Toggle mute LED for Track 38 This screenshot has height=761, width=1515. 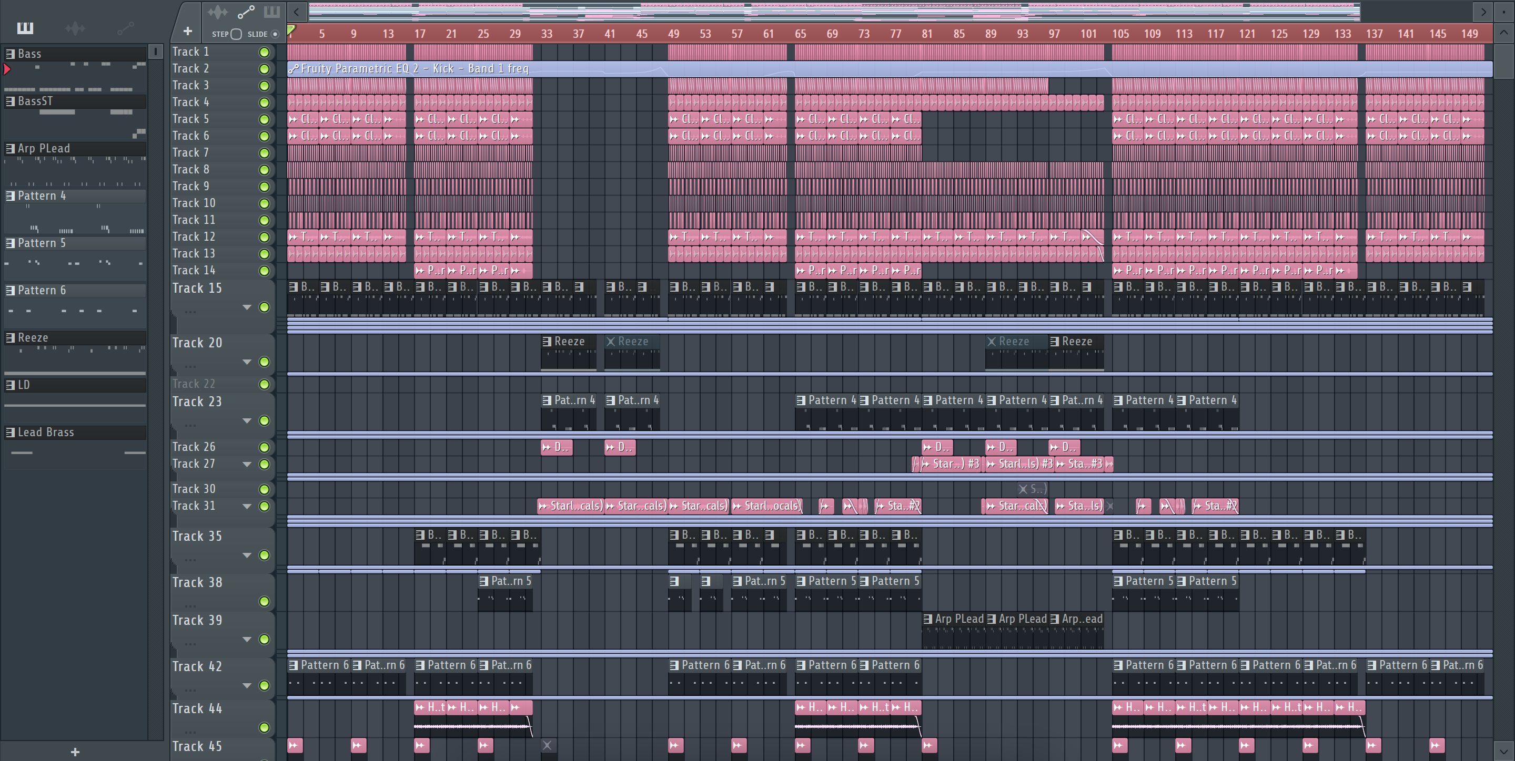coord(265,601)
